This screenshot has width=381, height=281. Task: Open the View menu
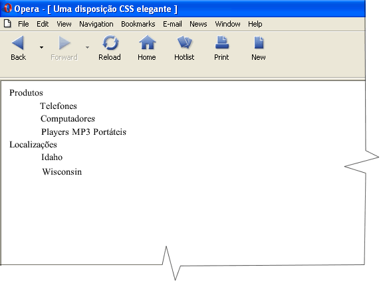pyautogui.click(x=64, y=24)
